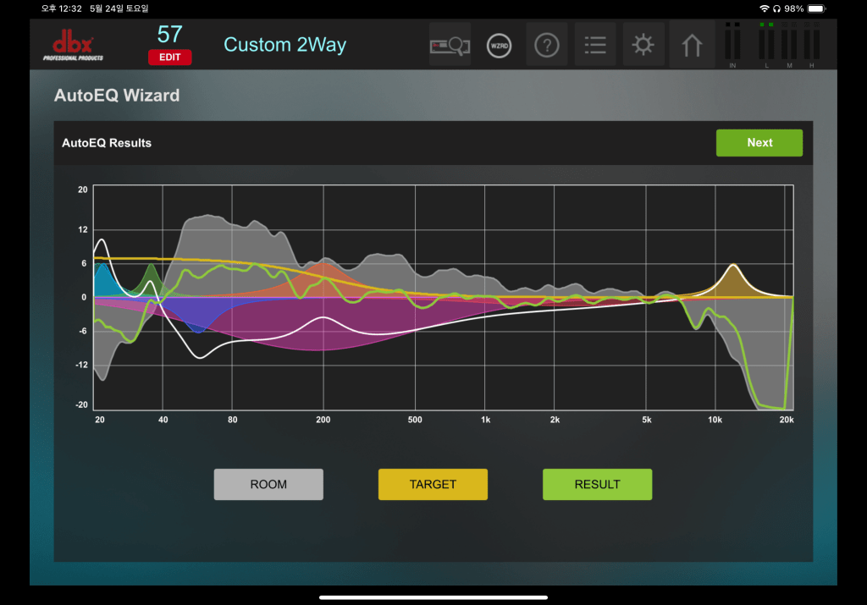
Task: Open the settings gear icon
Action: click(643, 45)
